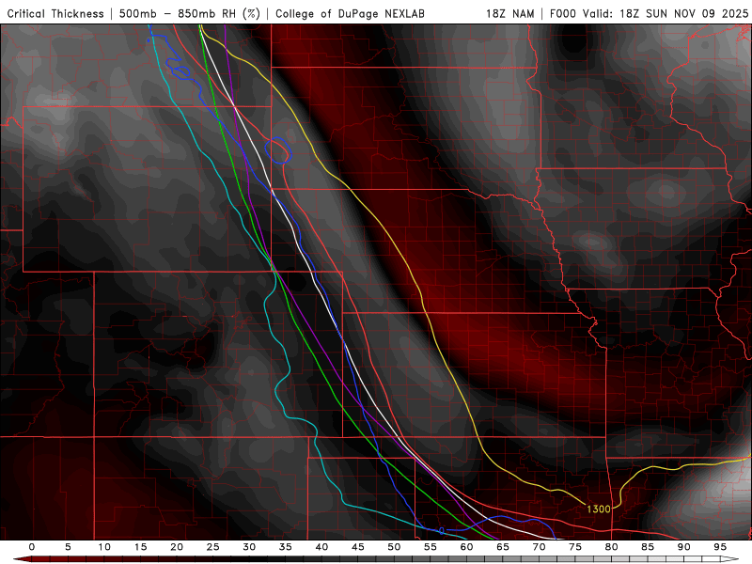Click the yellow '1300' contour label

599,509
